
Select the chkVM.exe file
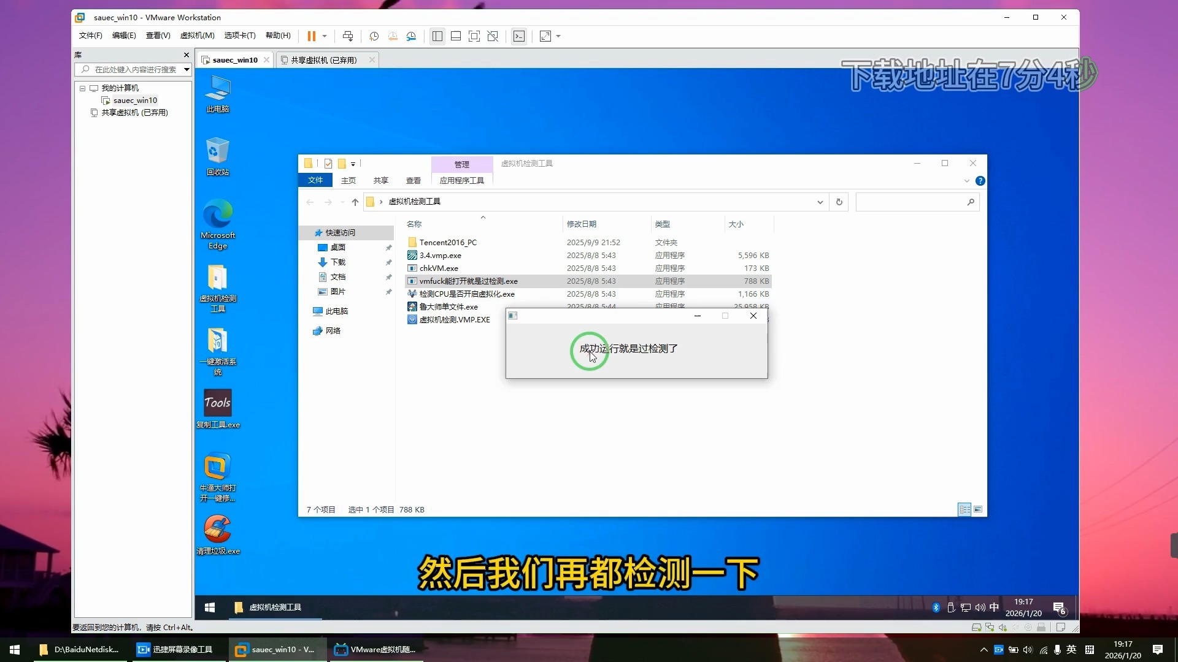pyautogui.click(x=439, y=268)
